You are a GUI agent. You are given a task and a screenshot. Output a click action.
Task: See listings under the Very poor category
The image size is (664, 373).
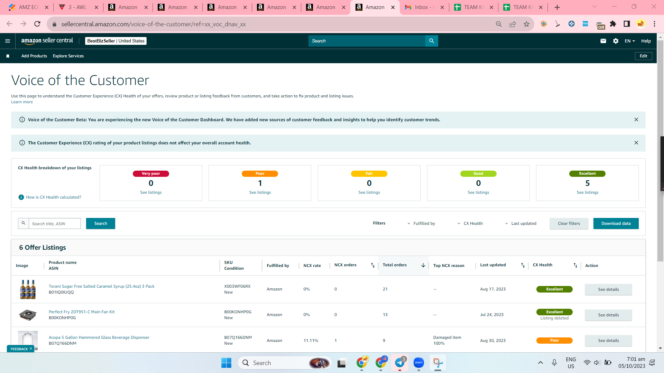point(151,192)
